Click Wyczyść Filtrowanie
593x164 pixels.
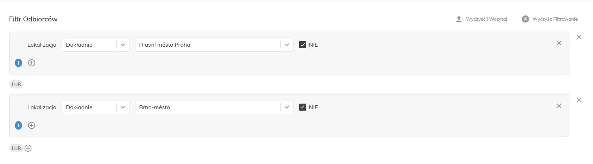(555, 19)
